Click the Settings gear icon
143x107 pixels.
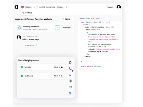[23, 13]
